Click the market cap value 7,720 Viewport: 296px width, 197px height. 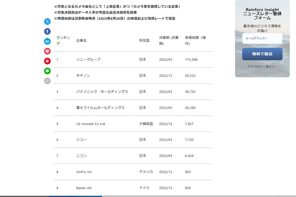(x=189, y=140)
